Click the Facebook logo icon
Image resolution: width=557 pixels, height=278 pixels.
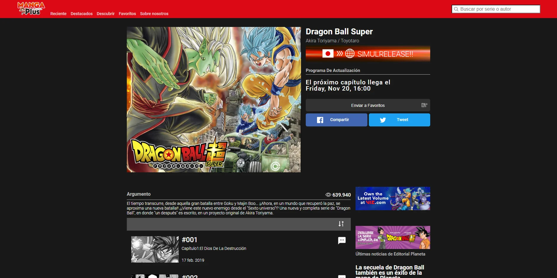point(320,120)
